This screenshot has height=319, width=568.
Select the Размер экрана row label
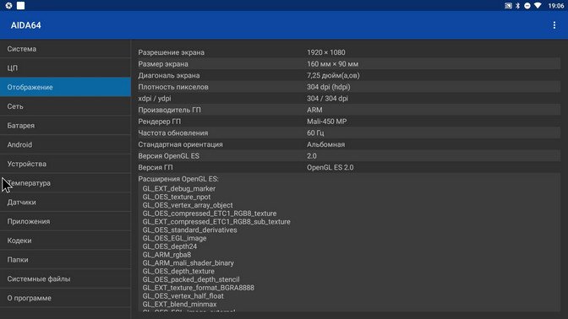click(x=163, y=64)
